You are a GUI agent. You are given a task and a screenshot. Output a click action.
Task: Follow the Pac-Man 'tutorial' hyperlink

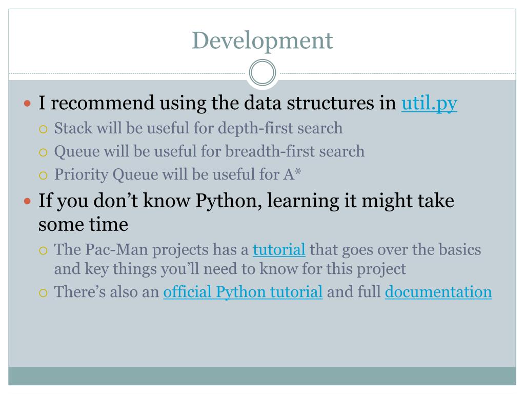tap(279, 250)
